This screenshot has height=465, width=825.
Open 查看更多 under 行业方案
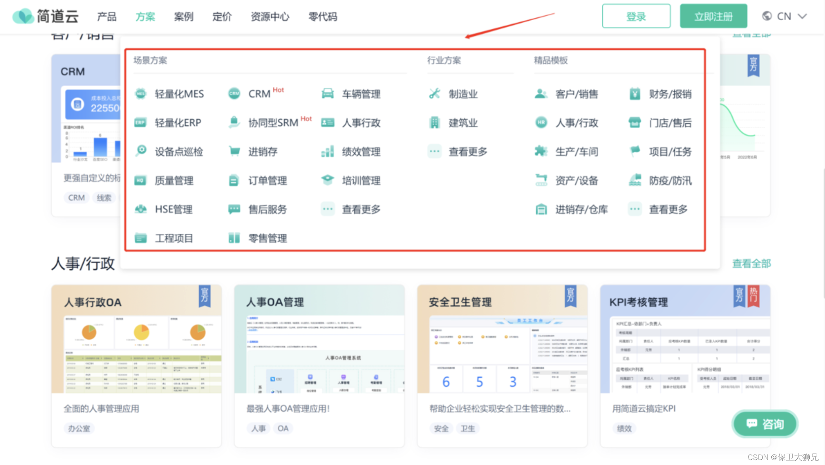point(467,152)
